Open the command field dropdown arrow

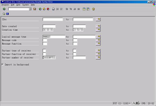(x=30, y=9)
